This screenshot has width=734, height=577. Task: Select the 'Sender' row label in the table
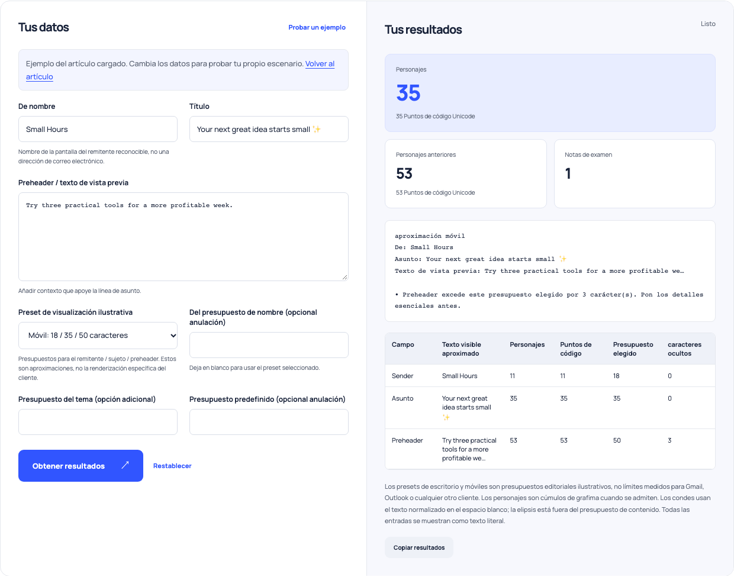pos(403,376)
